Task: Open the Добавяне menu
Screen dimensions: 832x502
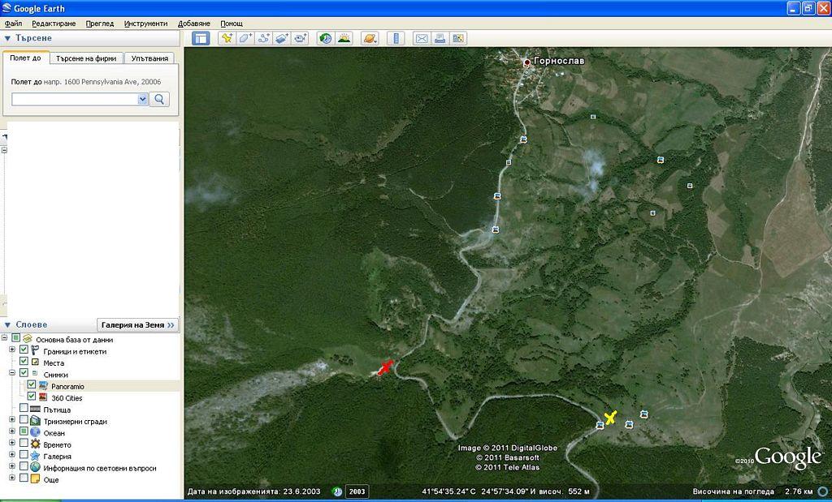Action: [194, 24]
